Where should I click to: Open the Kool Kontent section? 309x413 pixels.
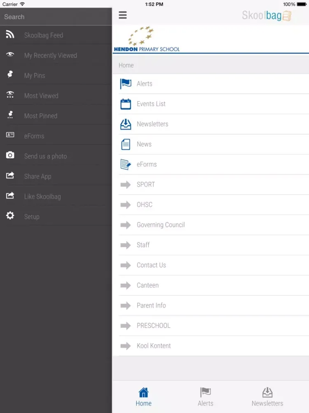[x=211, y=346]
